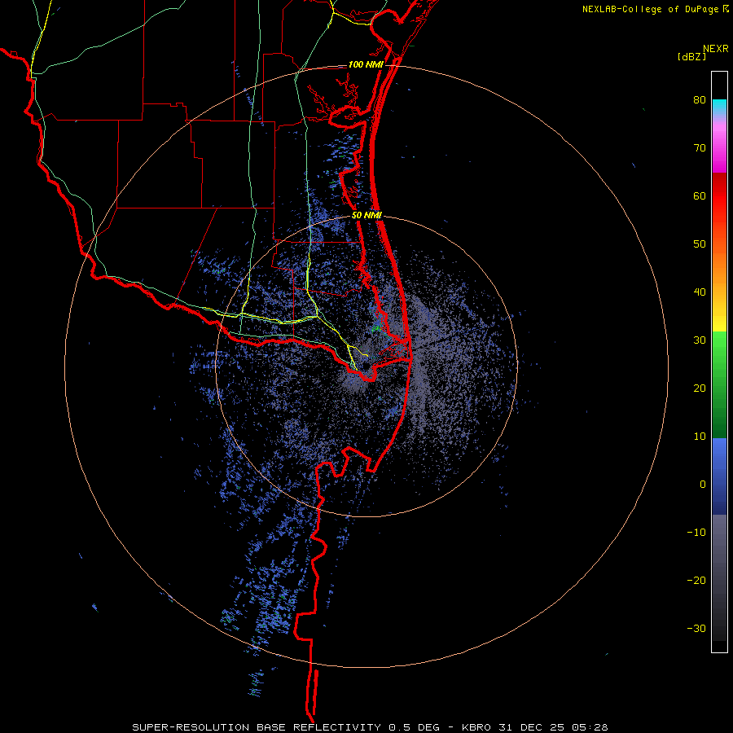Click the 40 value on the dBZ scale

click(x=700, y=292)
